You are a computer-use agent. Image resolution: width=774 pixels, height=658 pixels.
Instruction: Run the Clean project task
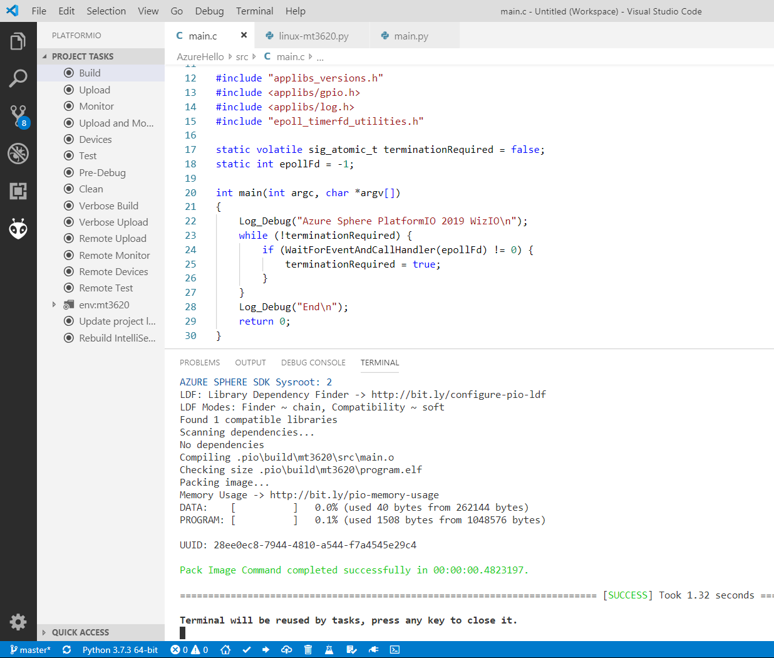click(101, 189)
